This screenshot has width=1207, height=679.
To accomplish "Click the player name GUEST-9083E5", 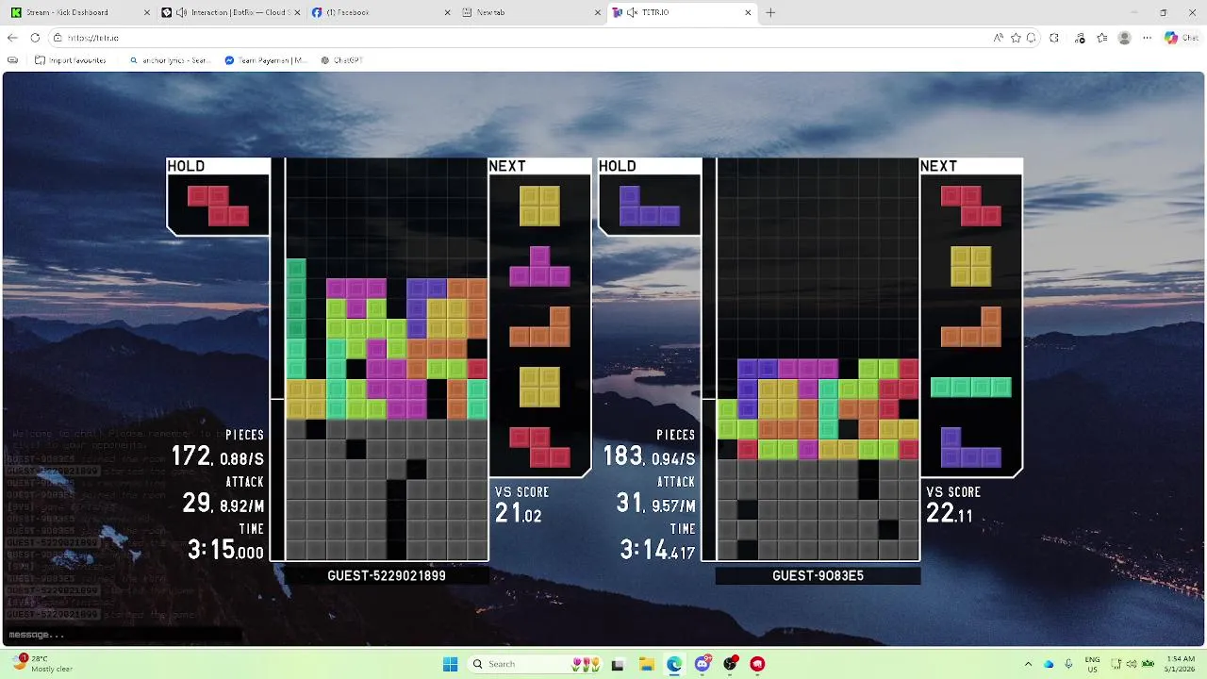I will (x=818, y=575).
